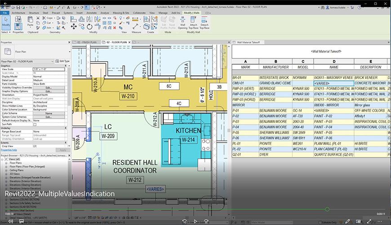Collapse the Extents properties group
This screenshot has height=225, width=391.
pyautogui.click(x=66, y=143)
